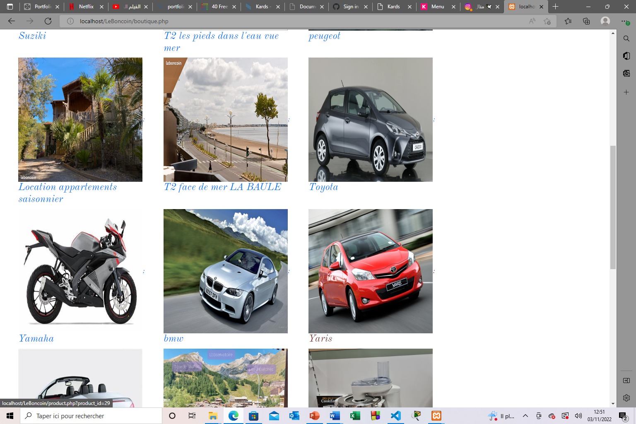The image size is (636, 424).
Task: Switch to the first Portfolio tab
Action: (x=41, y=7)
